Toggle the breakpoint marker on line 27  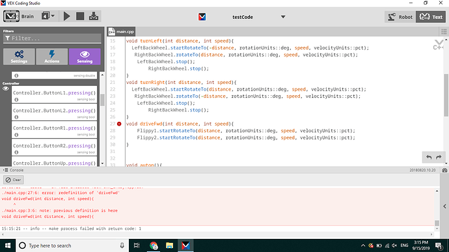(x=119, y=124)
